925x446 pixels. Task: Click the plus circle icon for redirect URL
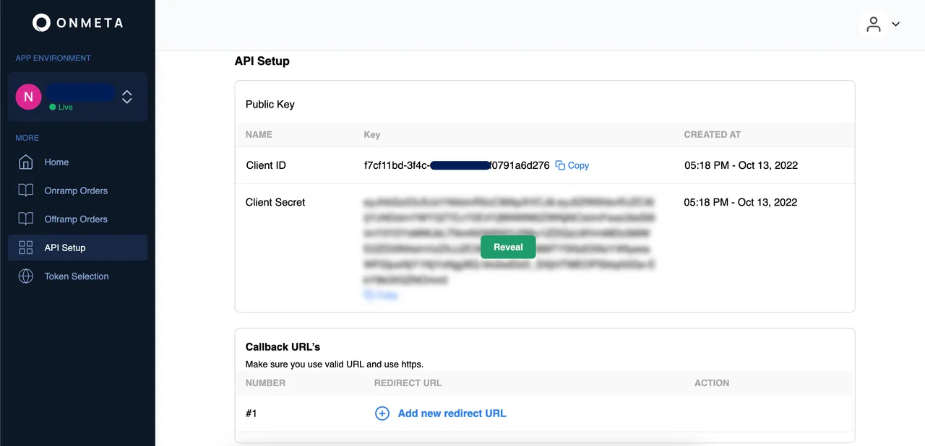click(x=382, y=414)
